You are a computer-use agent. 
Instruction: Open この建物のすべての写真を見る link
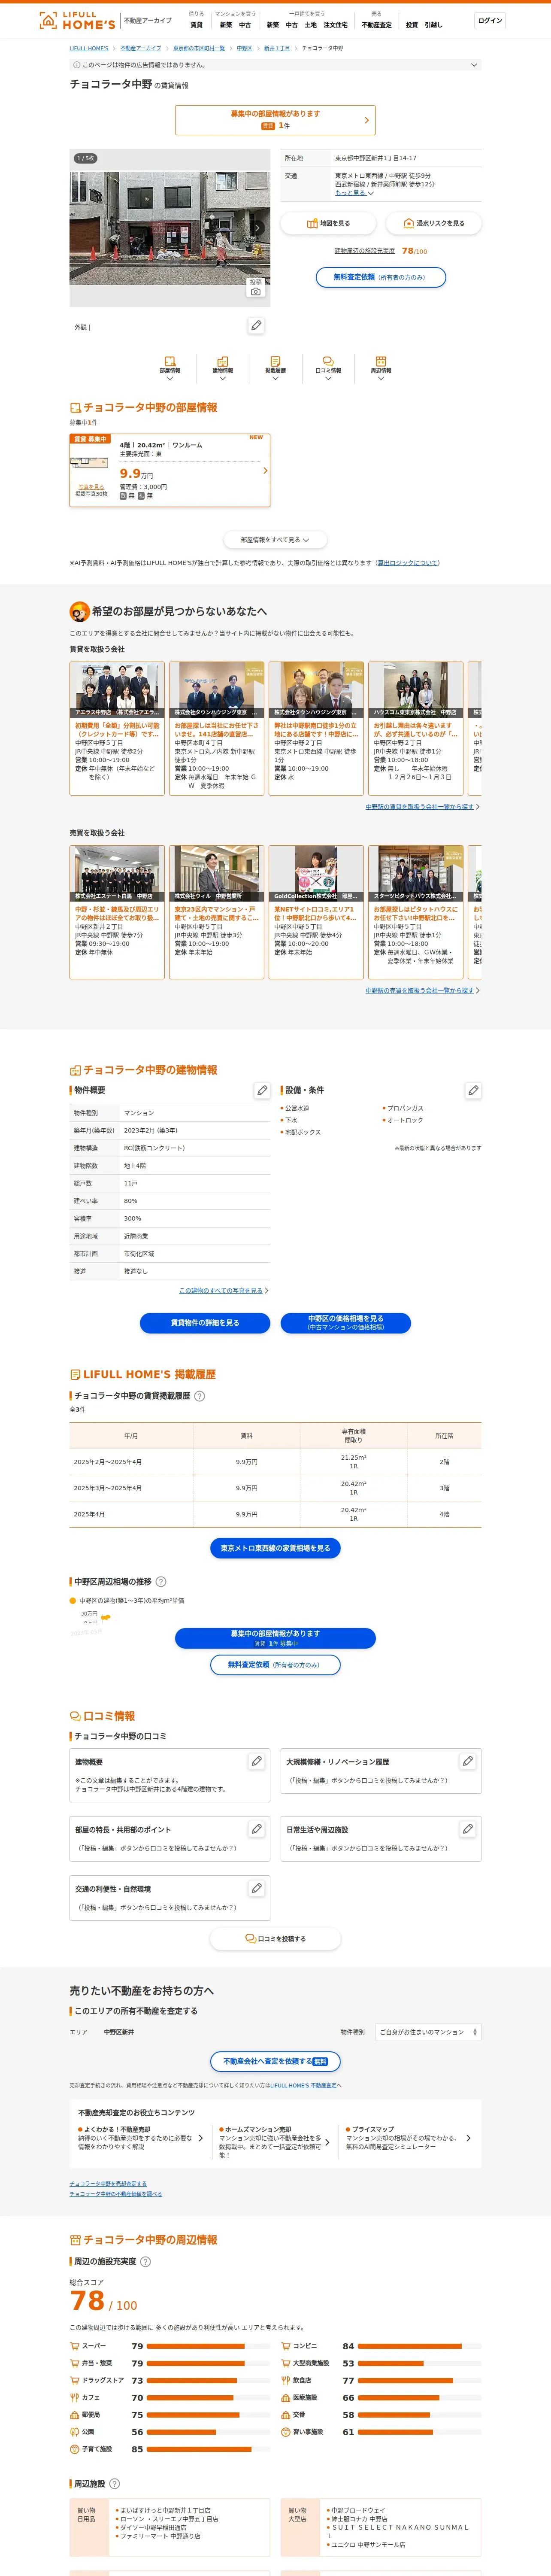click(x=223, y=1290)
